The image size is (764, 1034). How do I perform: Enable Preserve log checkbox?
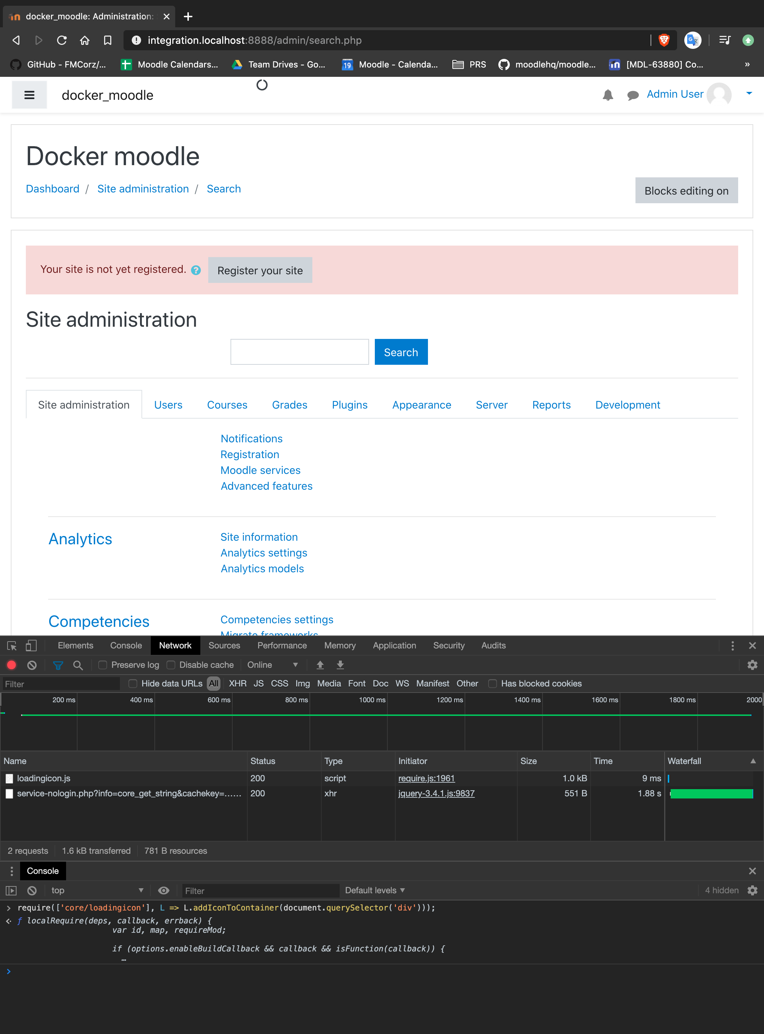pyautogui.click(x=103, y=665)
